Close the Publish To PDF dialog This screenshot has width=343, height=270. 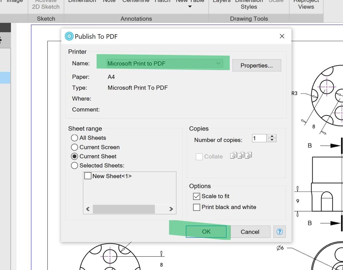pos(282,36)
